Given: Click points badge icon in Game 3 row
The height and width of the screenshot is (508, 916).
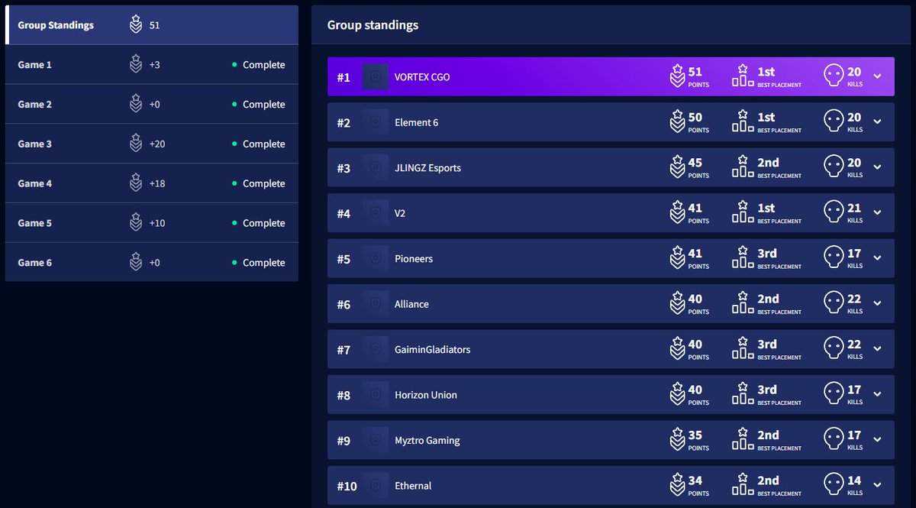Looking at the screenshot, I should coord(136,144).
